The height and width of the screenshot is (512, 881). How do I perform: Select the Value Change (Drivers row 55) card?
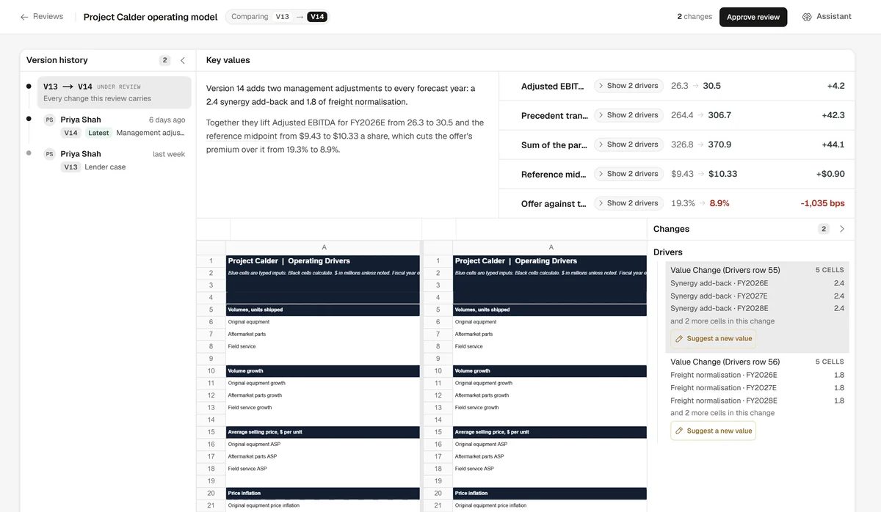tap(757, 307)
